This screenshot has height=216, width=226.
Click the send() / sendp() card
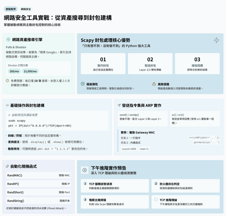(143, 119)
